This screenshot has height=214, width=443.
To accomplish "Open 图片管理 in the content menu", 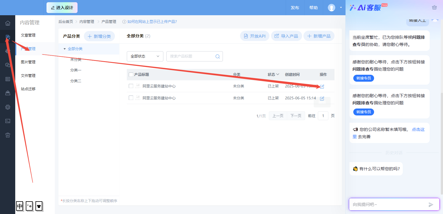I will tap(28, 62).
